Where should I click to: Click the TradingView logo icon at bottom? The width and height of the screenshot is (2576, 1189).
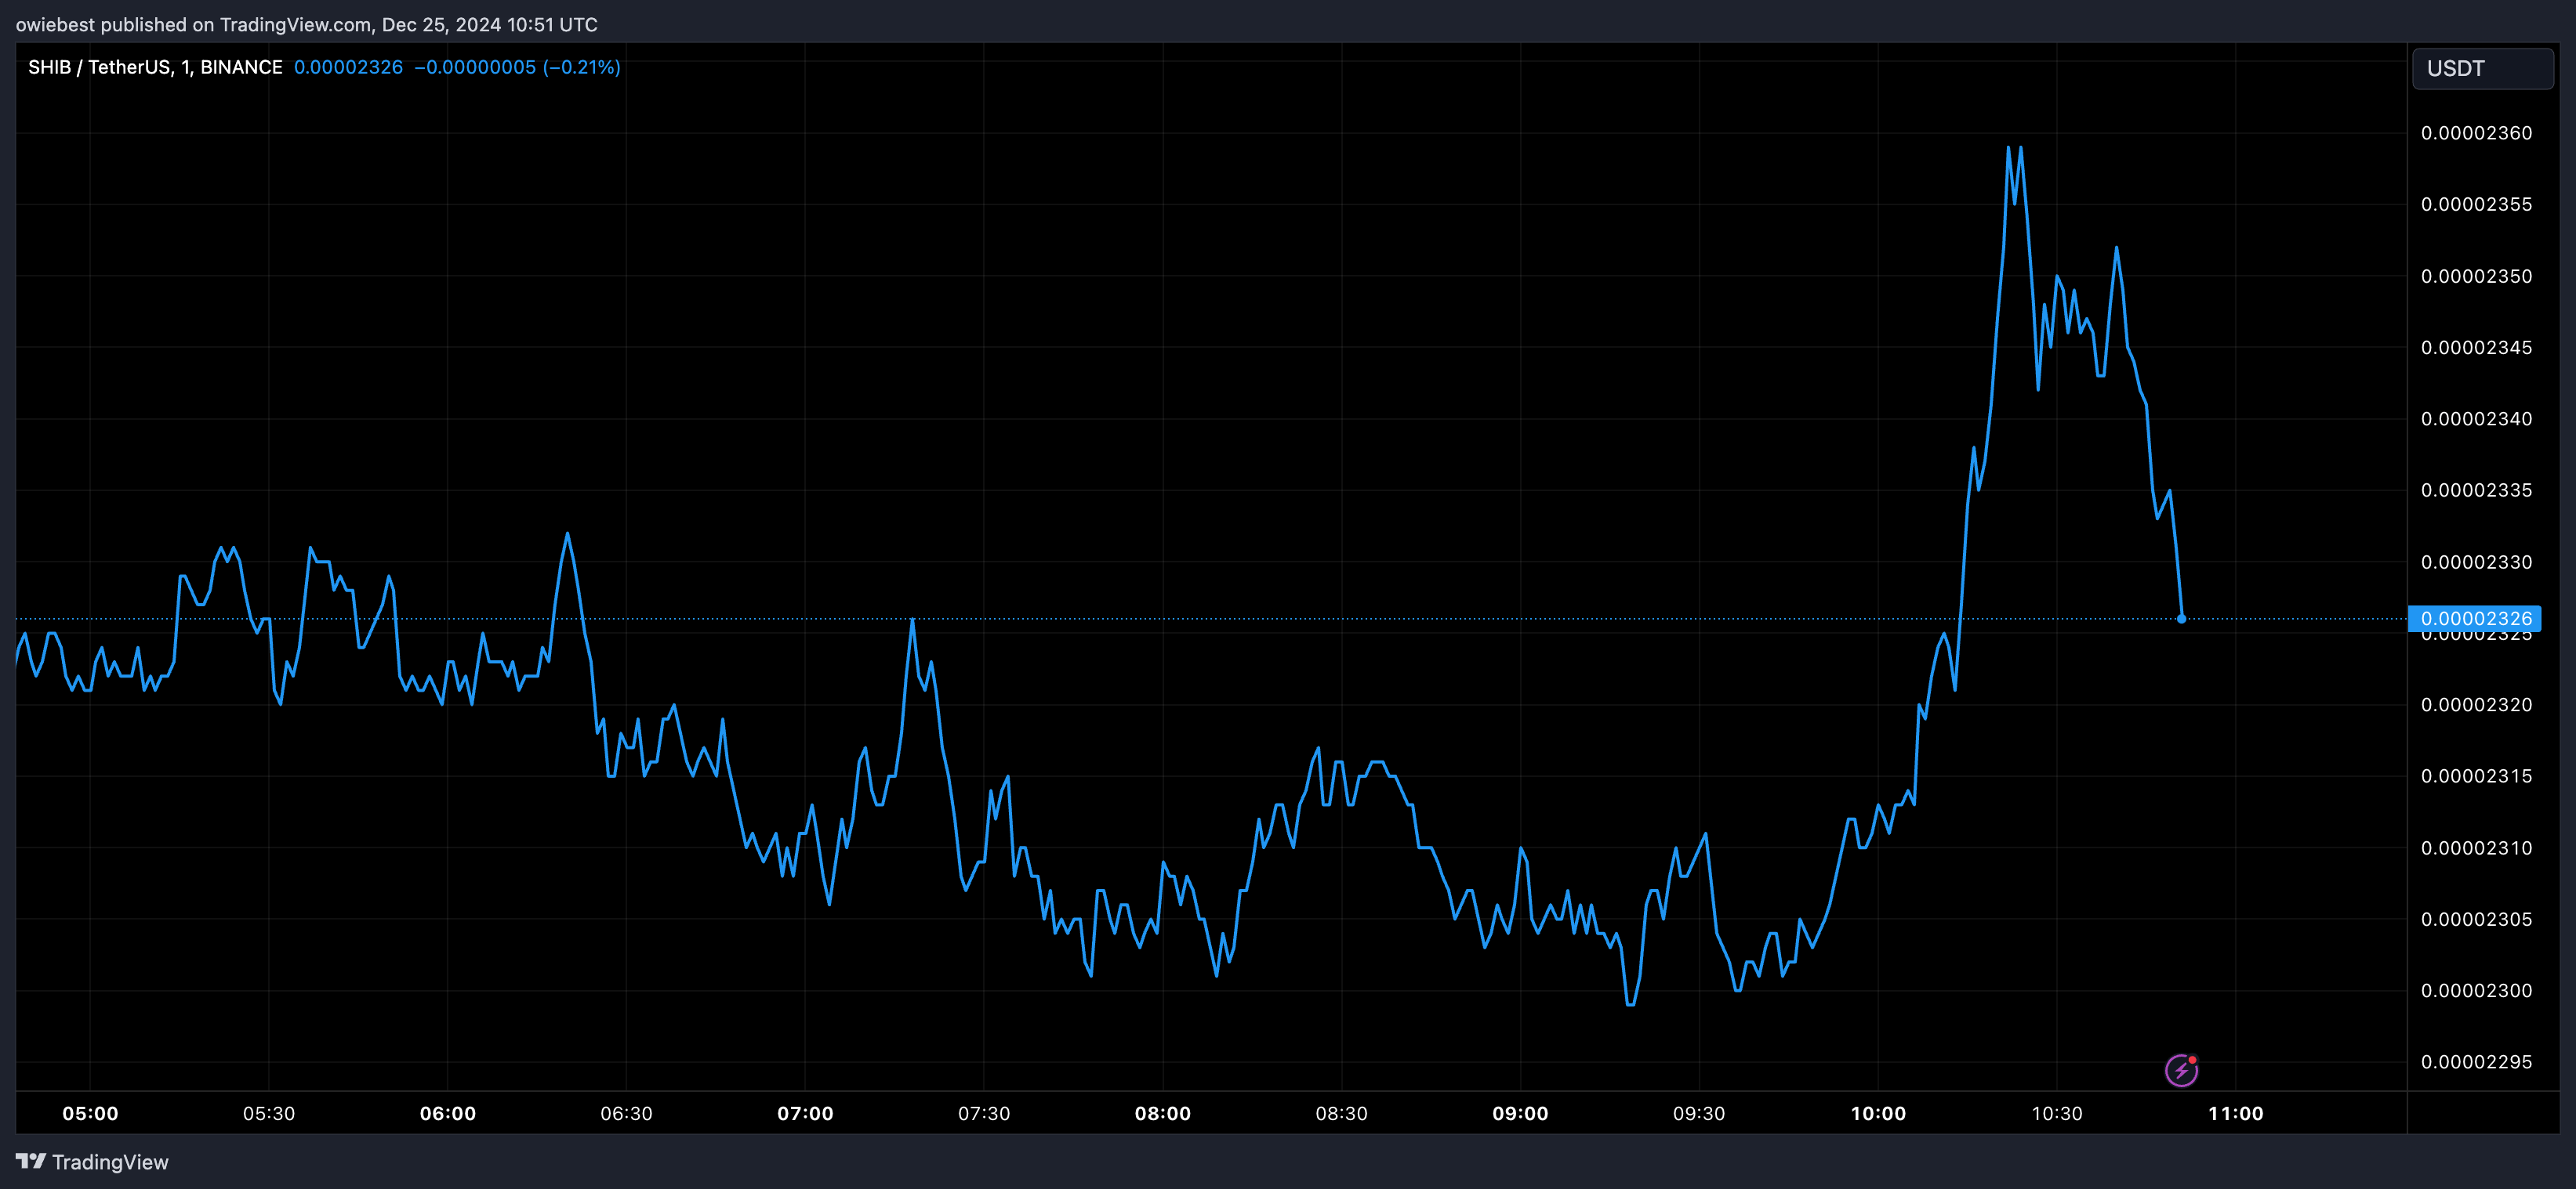click(x=31, y=1161)
